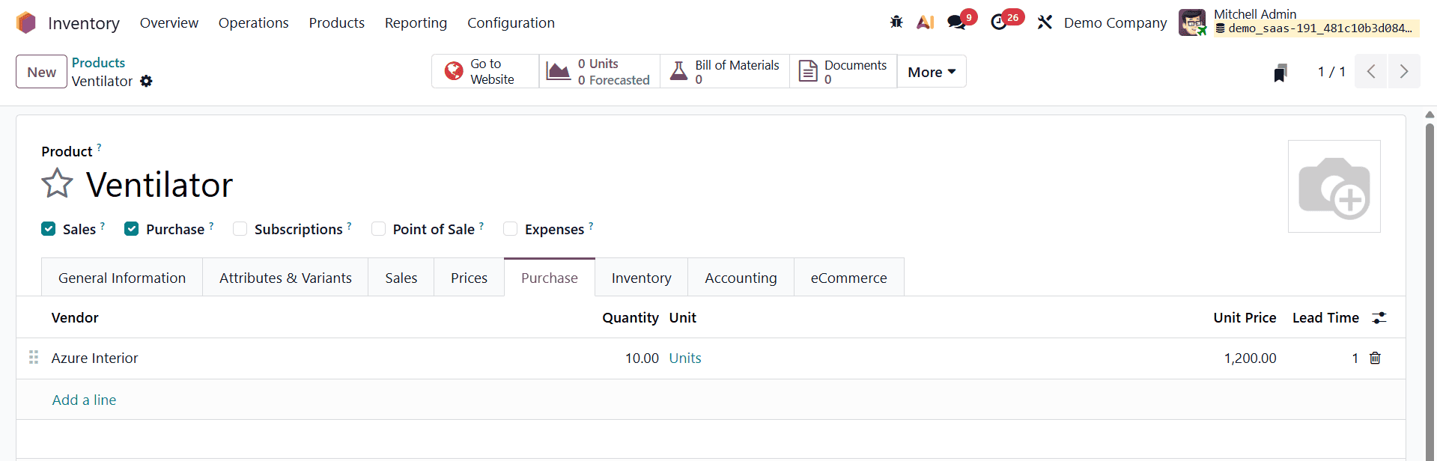Click the forecast chart area icon
Viewport: 1437px width, 461px height.
pos(558,71)
